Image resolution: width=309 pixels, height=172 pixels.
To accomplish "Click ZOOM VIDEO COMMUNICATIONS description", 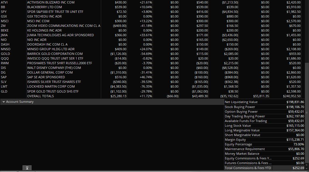I will pos(64,26).
